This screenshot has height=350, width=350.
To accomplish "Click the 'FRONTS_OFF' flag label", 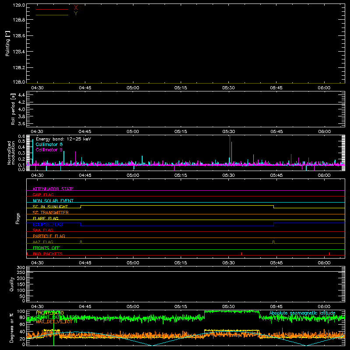I will (x=46, y=248).
